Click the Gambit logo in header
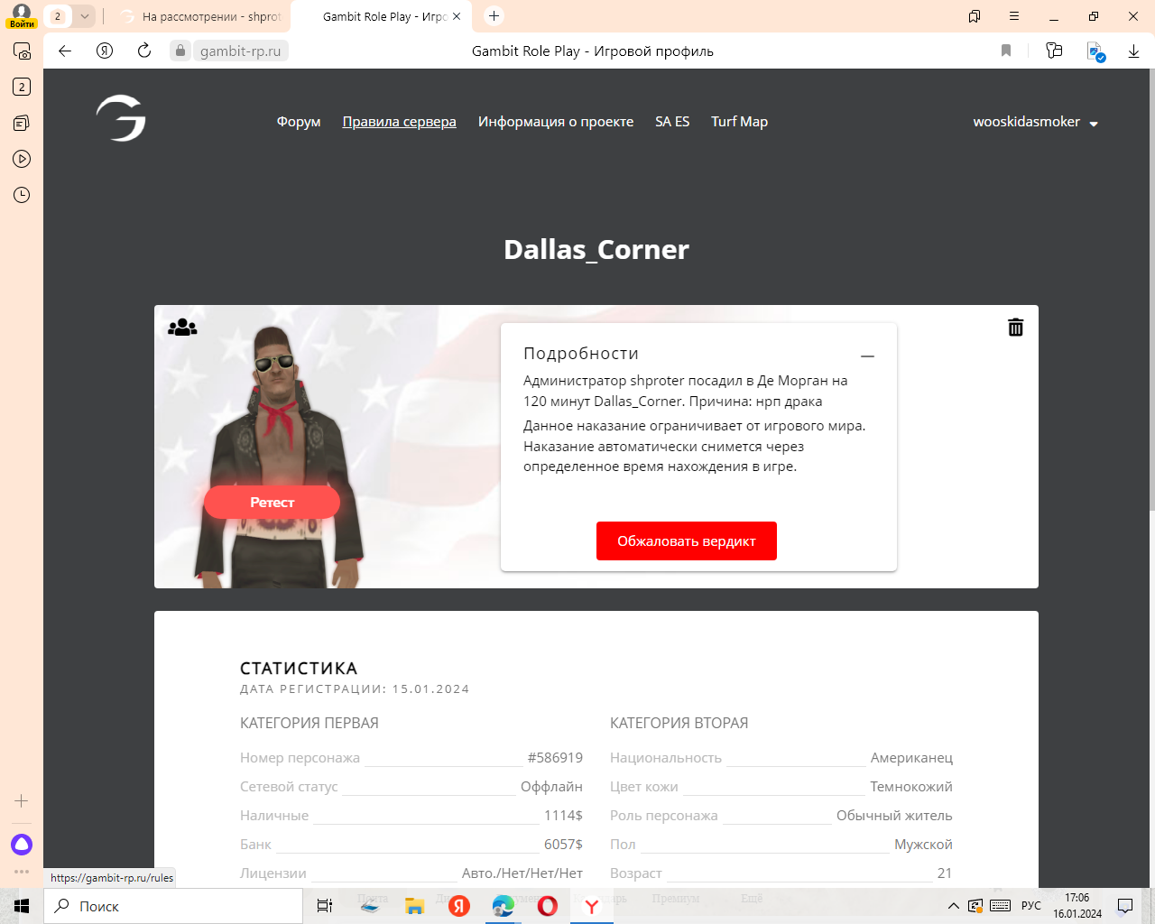The image size is (1155, 924). (x=121, y=118)
